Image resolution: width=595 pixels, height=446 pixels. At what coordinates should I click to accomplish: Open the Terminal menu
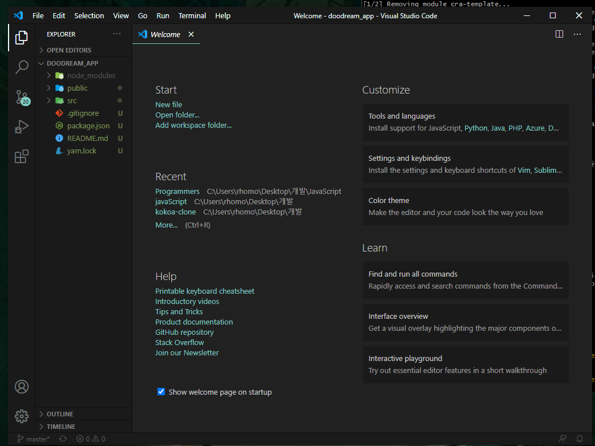(192, 15)
